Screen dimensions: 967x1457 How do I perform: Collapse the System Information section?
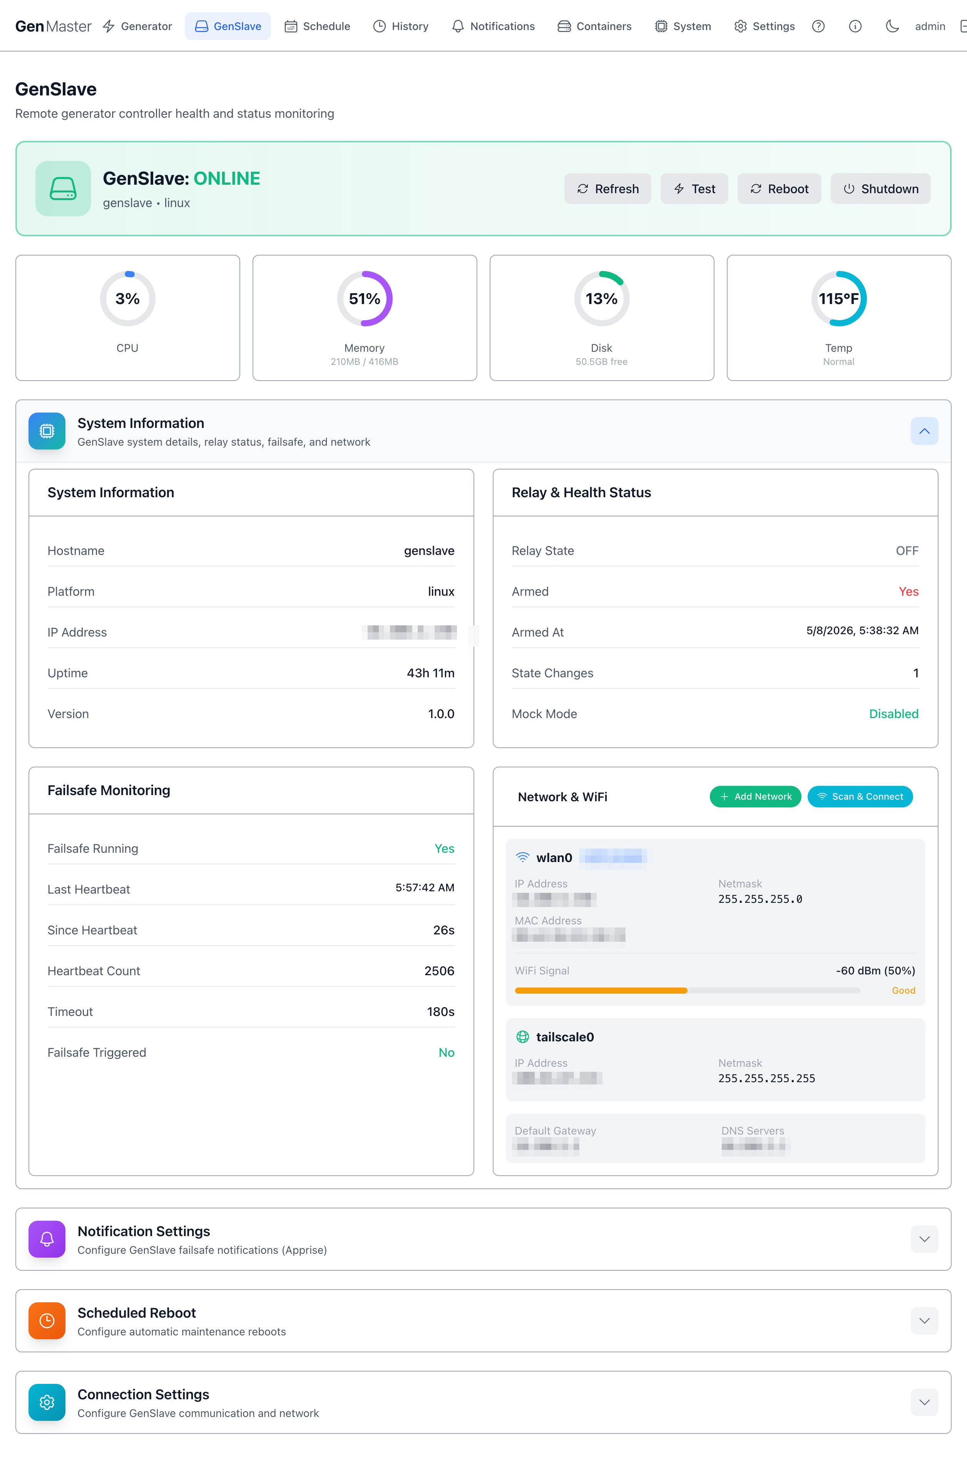tap(924, 431)
